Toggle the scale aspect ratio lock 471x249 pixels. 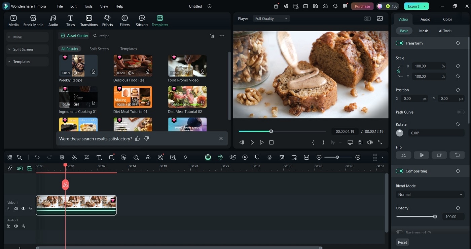tap(398, 71)
